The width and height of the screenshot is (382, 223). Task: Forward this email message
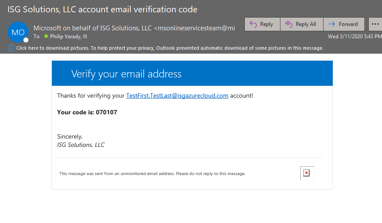[x=344, y=24]
